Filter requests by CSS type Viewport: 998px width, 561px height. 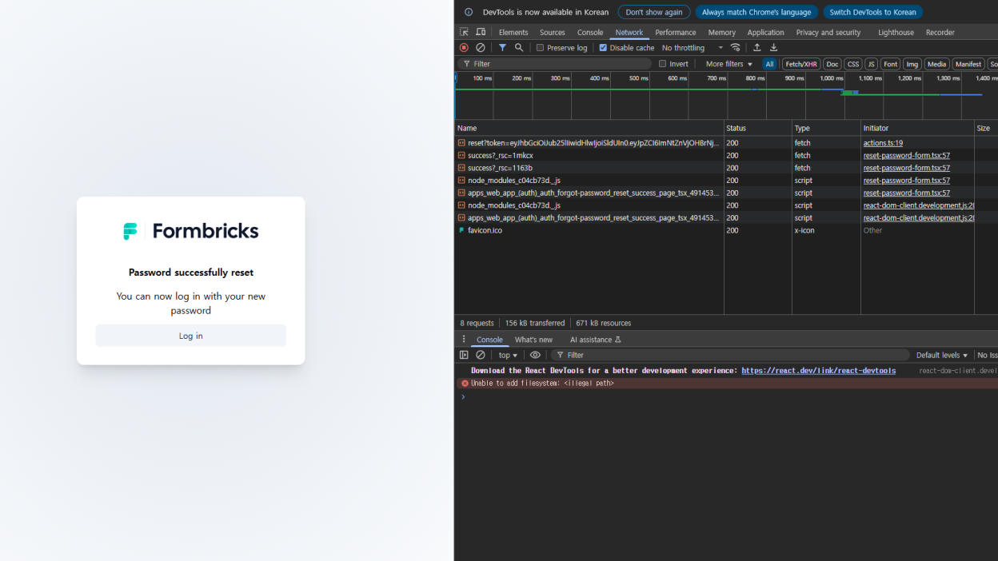[853, 64]
